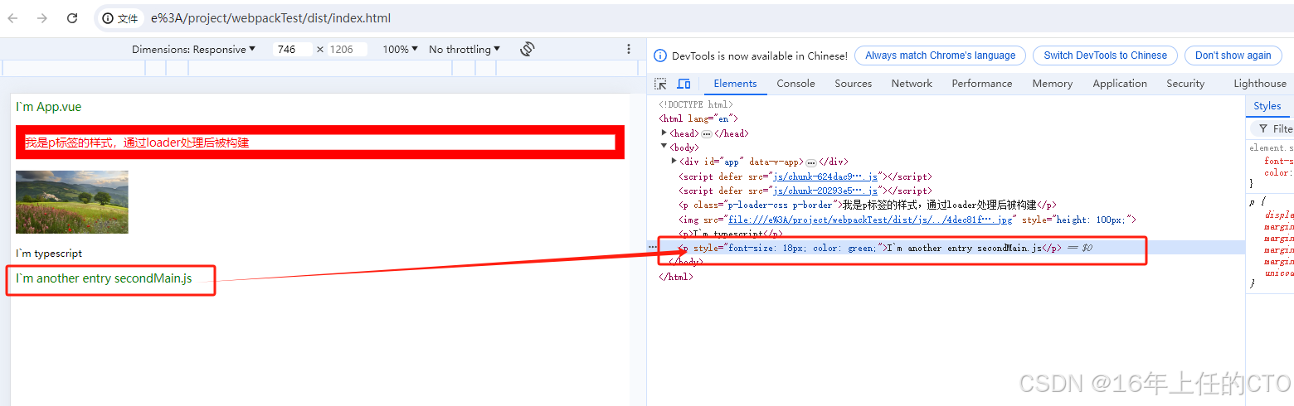The width and height of the screenshot is (1294, 406).
Task: Click the red-bordered Chinese paragraph on page
Action: pyautogui.click(x=319, y=143)
